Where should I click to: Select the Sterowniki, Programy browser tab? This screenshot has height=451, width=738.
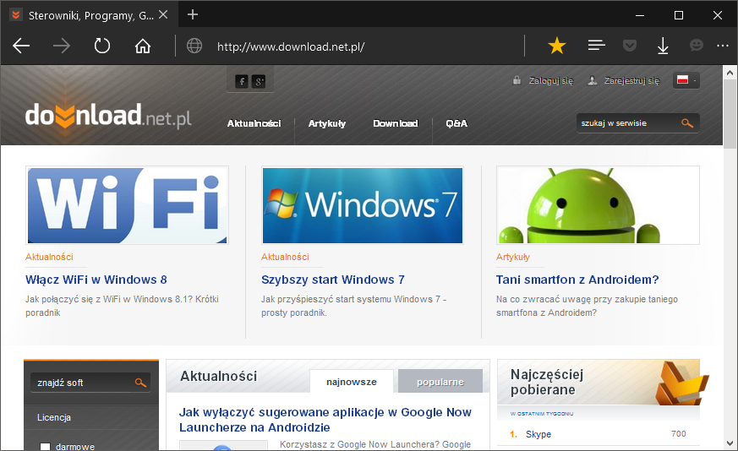90,15
